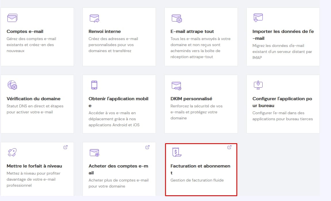Click the Vérification du domaine globe icon

(x=12, y=85)
